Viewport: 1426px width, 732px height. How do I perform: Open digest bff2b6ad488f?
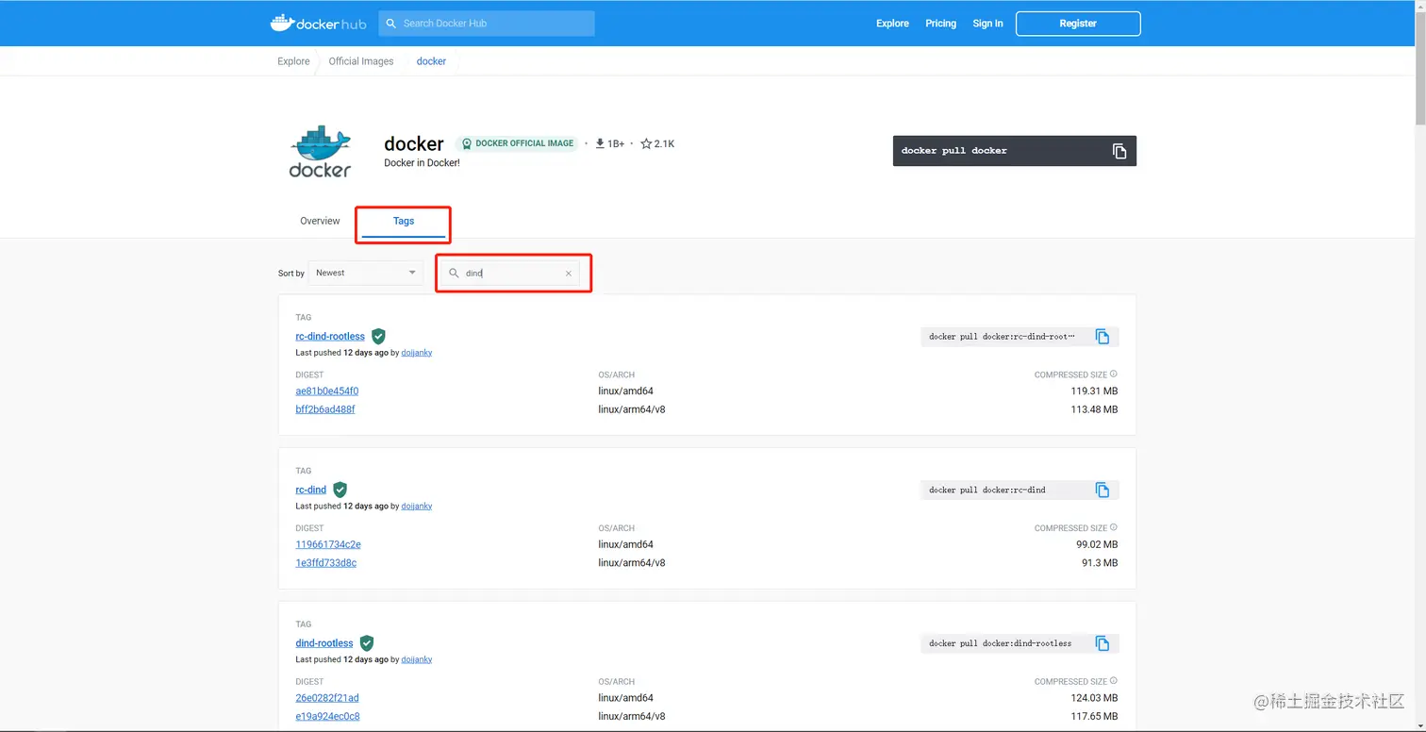coord(325,409)
